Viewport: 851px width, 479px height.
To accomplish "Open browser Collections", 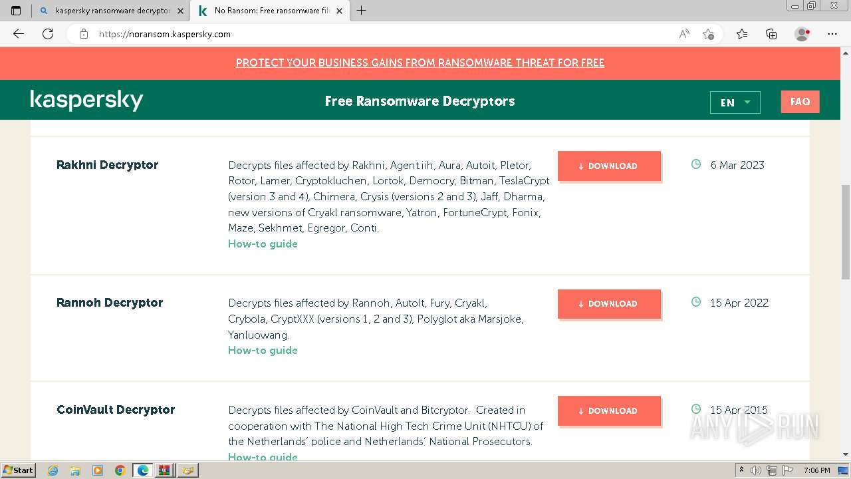I will tap(771, 34).
